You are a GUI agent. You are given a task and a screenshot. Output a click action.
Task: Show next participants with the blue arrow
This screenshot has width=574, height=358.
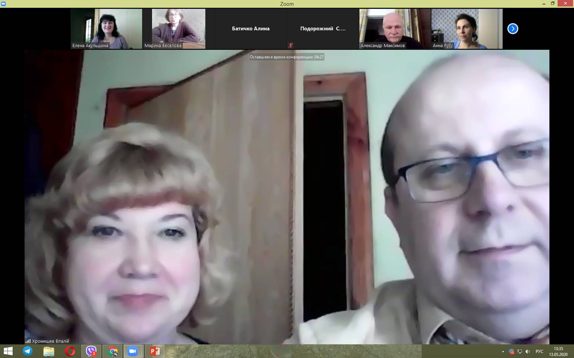pos(512,28)
